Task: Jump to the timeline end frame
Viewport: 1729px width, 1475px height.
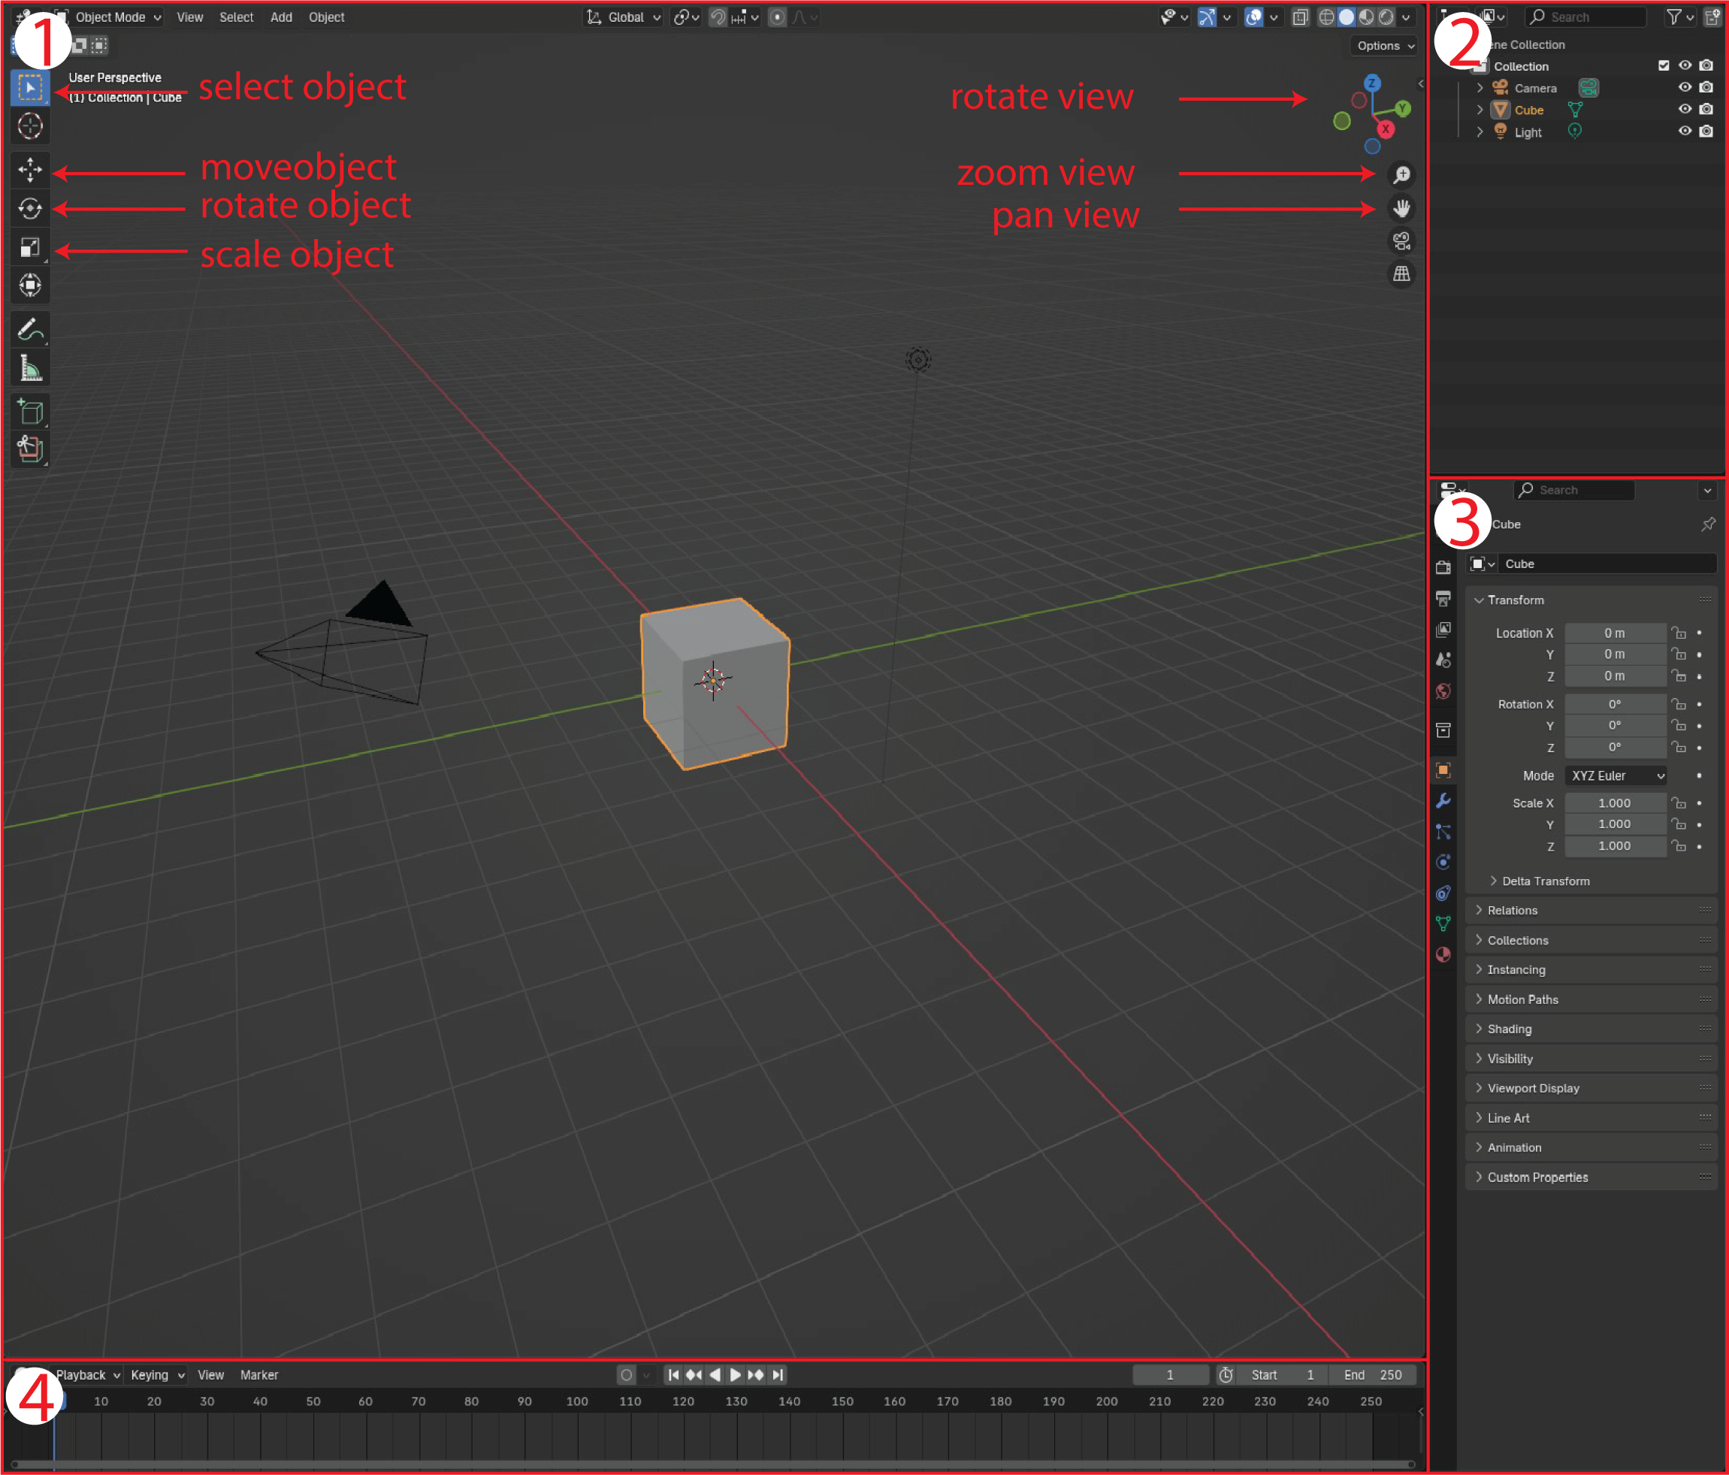Action: [777, 1375]
